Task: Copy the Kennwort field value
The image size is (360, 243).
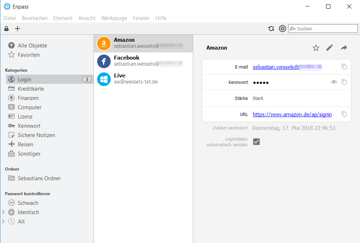Action: coord(344,82)
